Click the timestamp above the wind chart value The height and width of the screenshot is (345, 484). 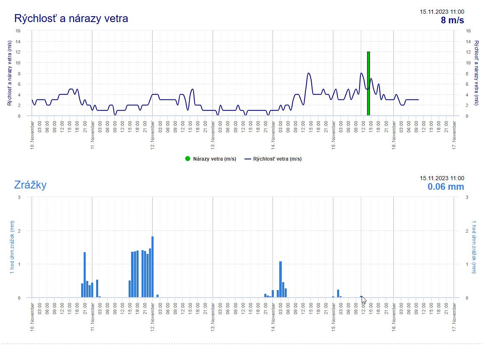click(442, 12)
